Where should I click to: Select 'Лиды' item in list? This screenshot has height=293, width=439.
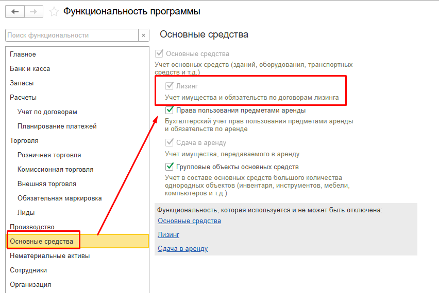[x=77, y=213]
